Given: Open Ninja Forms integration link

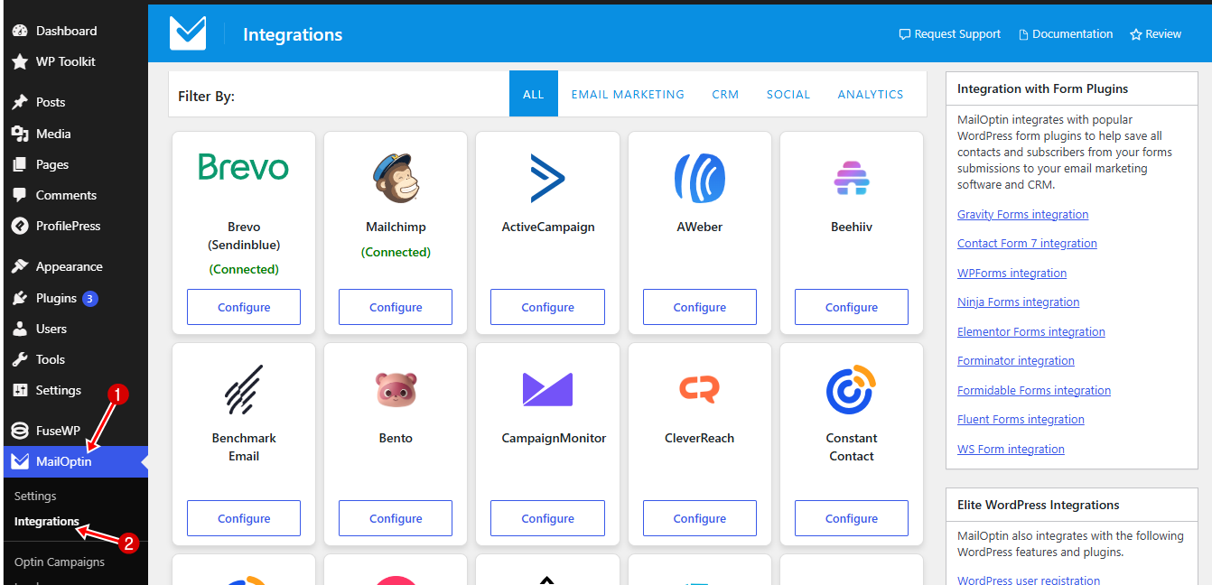Looking at the screenshot, I should (1018, 302).
